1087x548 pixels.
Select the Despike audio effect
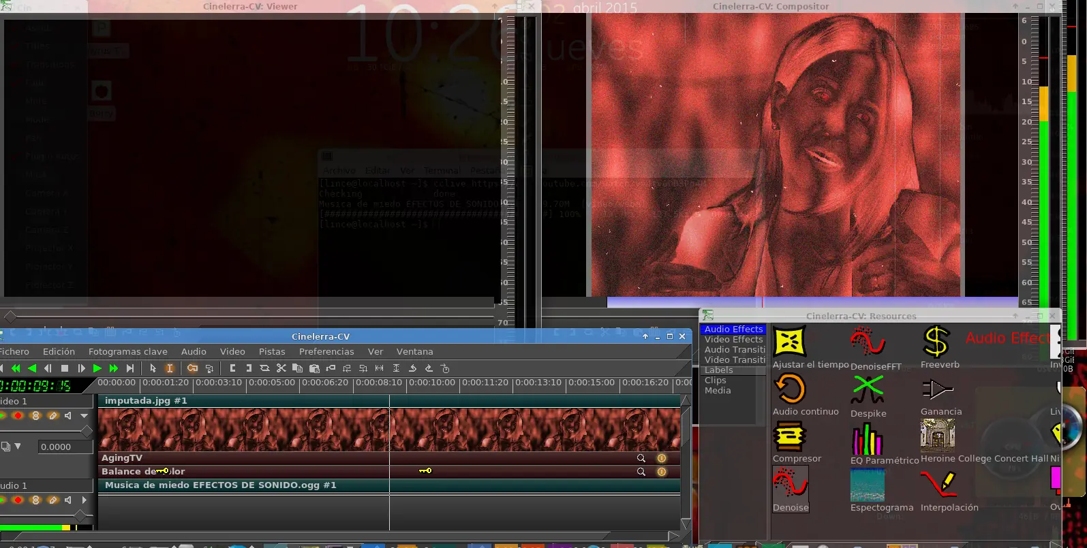pyautogui.click(x=868, y=396)
